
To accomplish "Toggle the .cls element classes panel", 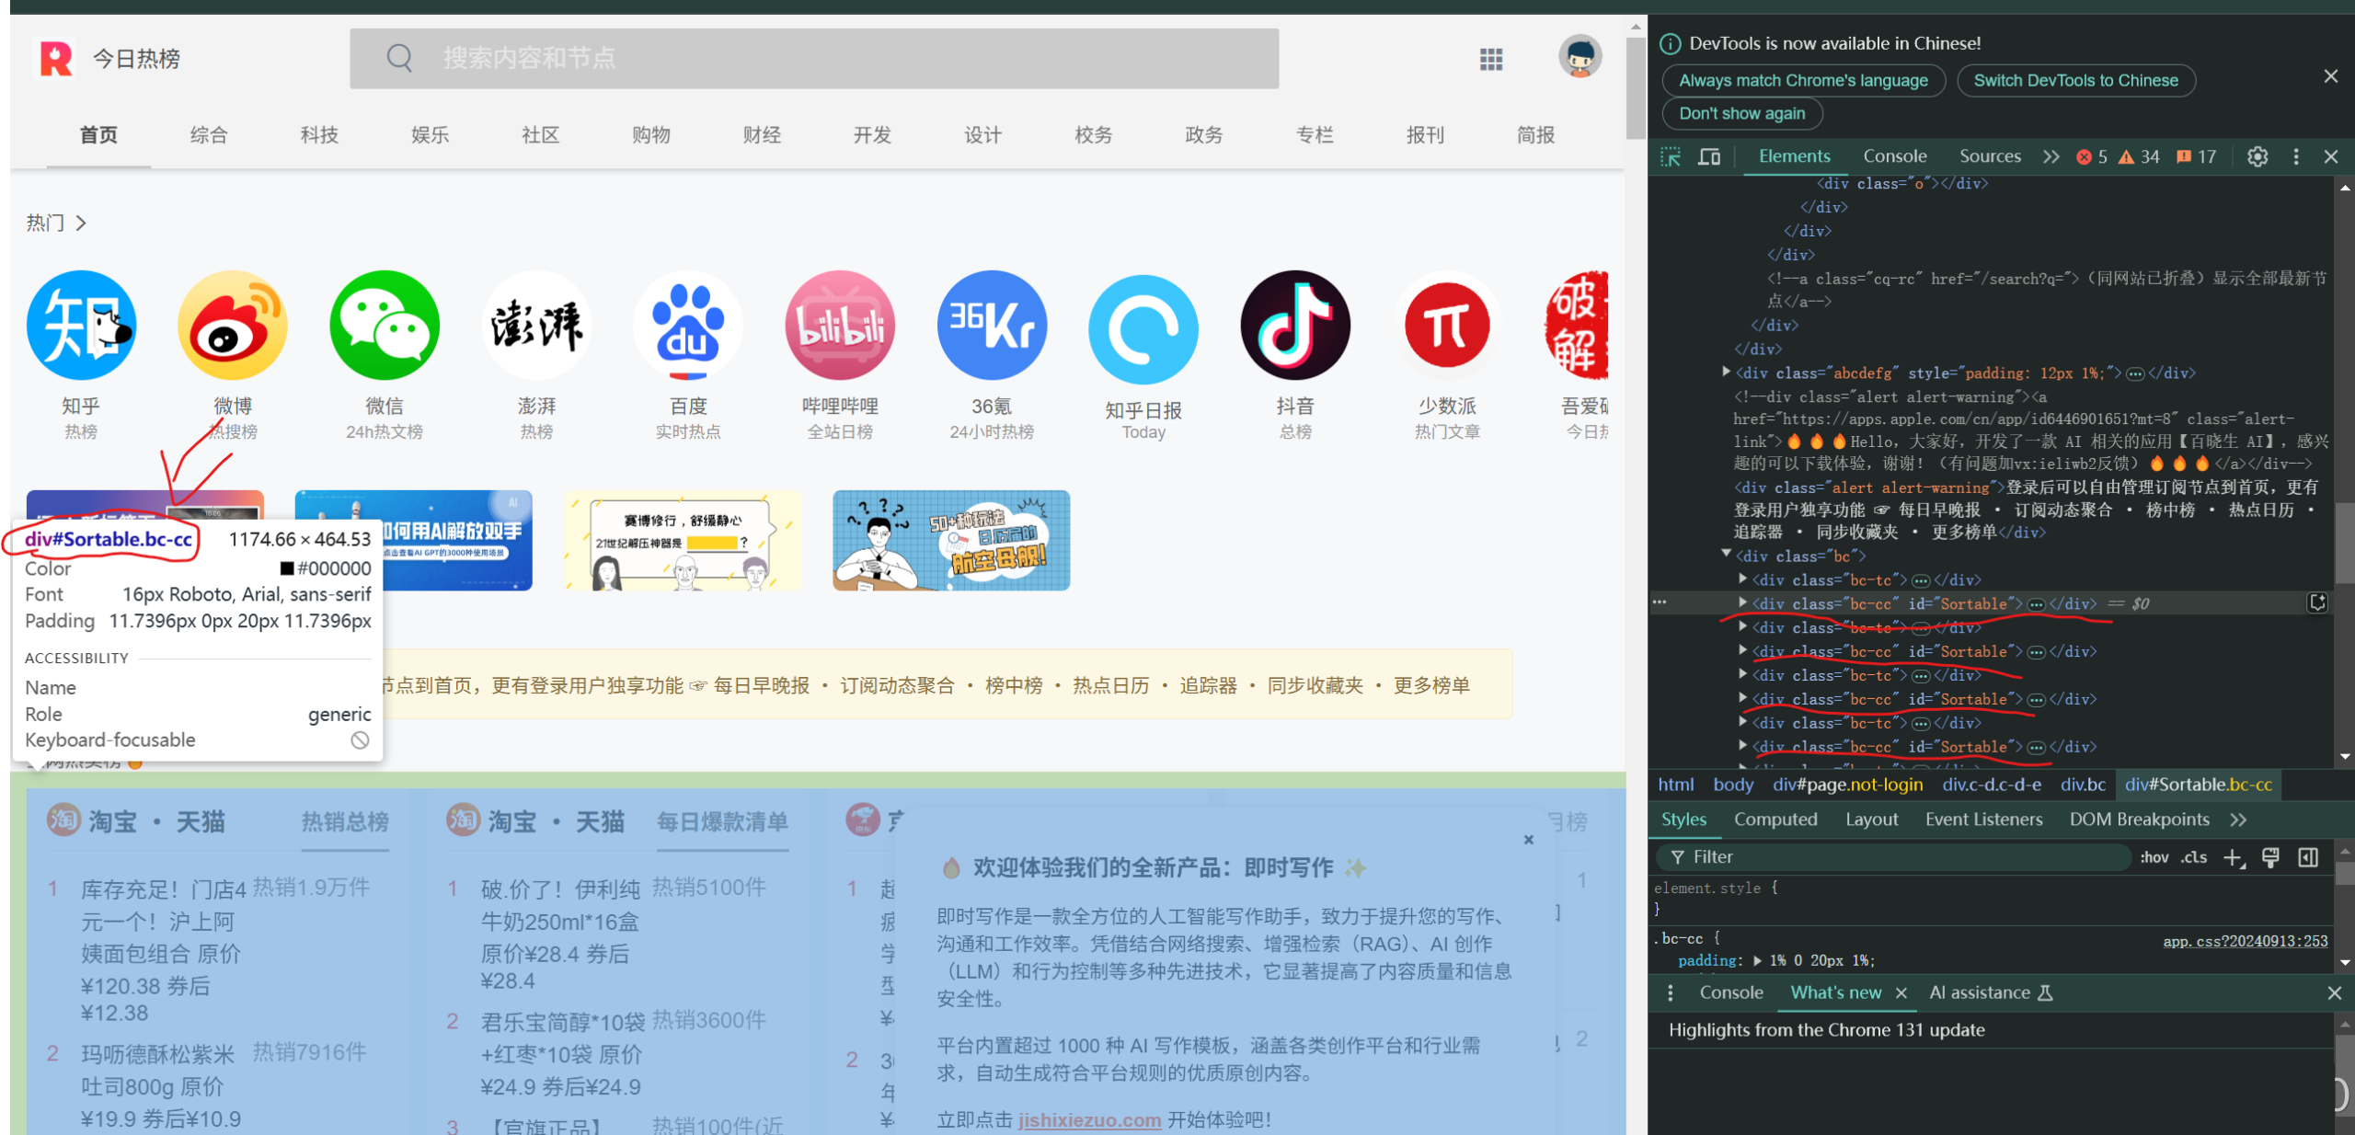I will coord(2194,857).
